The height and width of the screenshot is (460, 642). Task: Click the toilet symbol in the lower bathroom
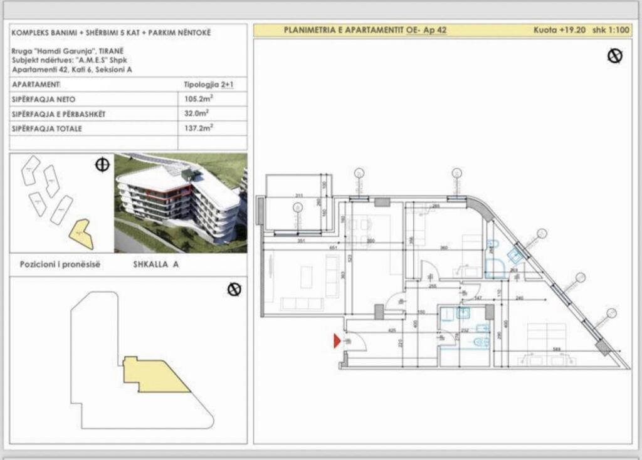[481, 342]
